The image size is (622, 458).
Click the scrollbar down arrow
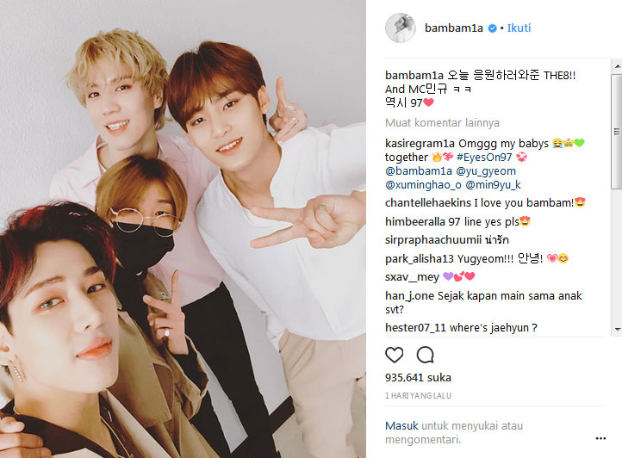click(x=617, y=330)
